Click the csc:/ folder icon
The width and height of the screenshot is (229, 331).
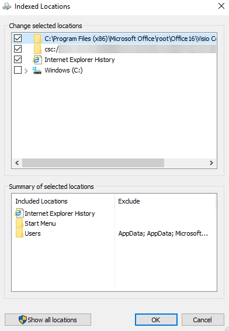pyautogui.click(x=37, y=49)
